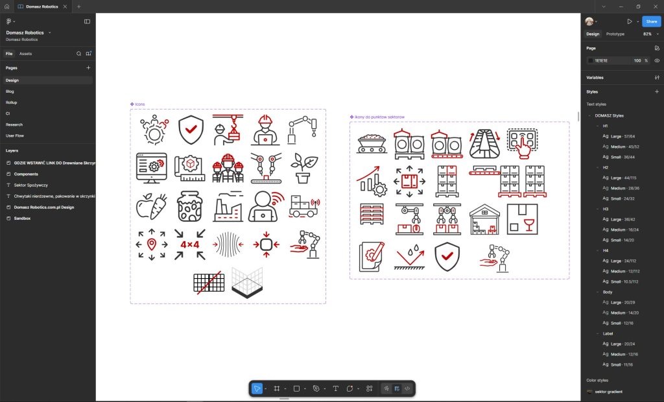Switch to Dev Mode toggle
Screen dimensions: 664x402
point(407,388)
